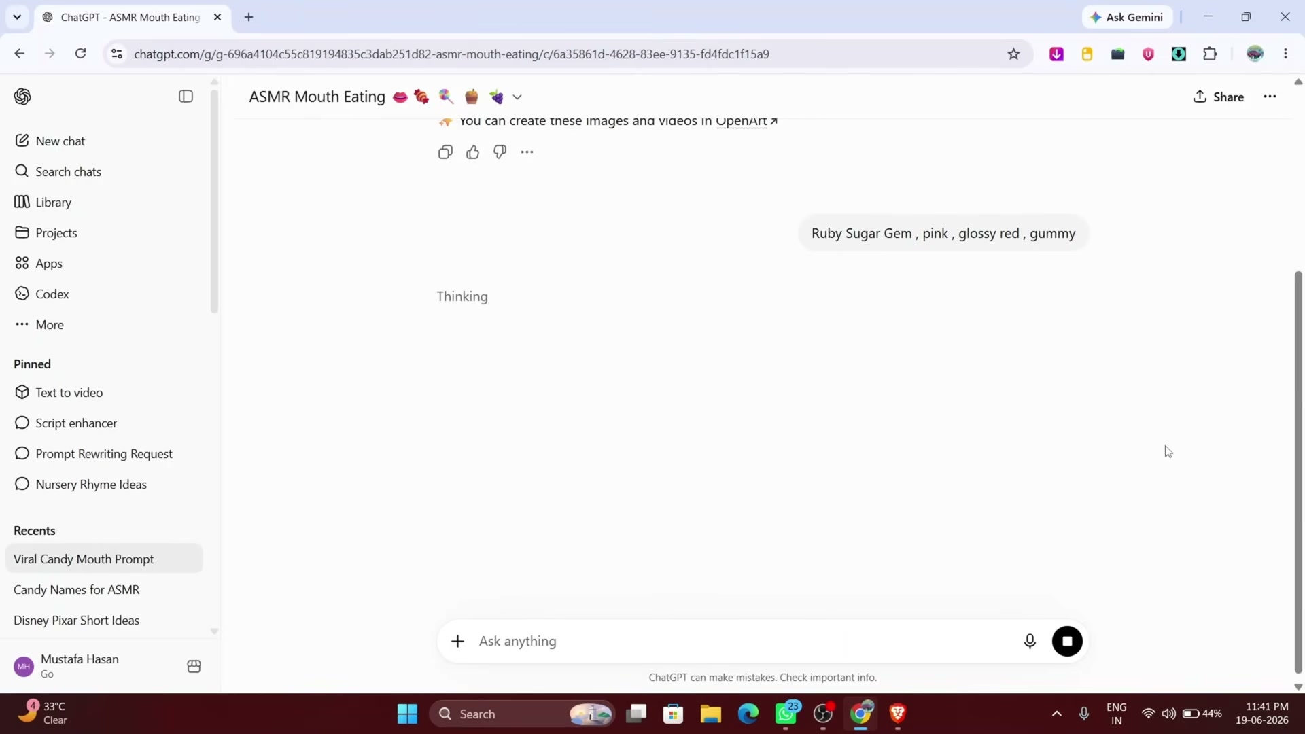Open the Apps page
This screenshot has height=734, width=1305.
(x=104, y=263)
